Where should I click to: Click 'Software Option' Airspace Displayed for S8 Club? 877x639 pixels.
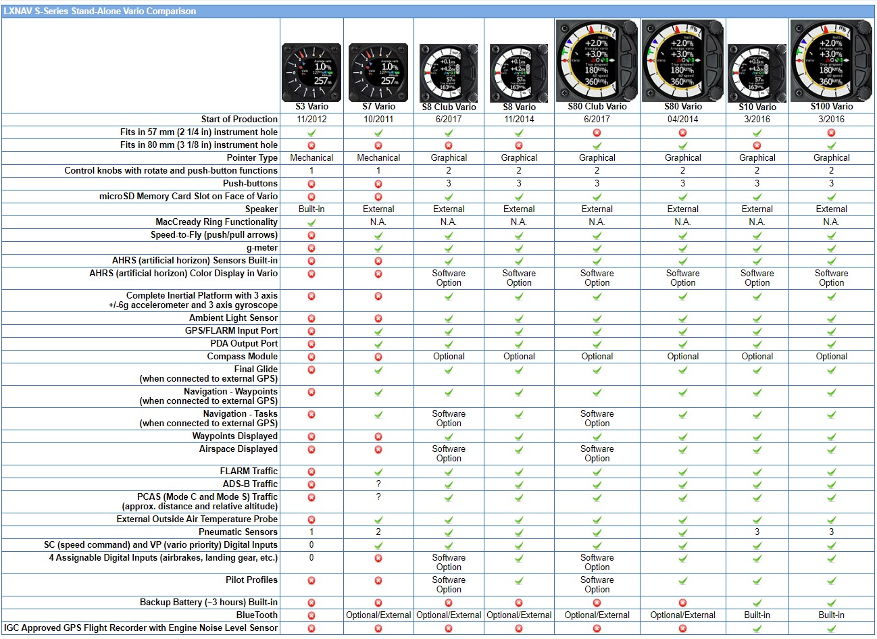click(x=449, y=454)
